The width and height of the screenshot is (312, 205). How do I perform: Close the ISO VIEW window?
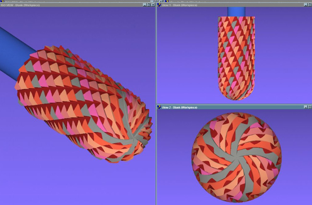153,4
